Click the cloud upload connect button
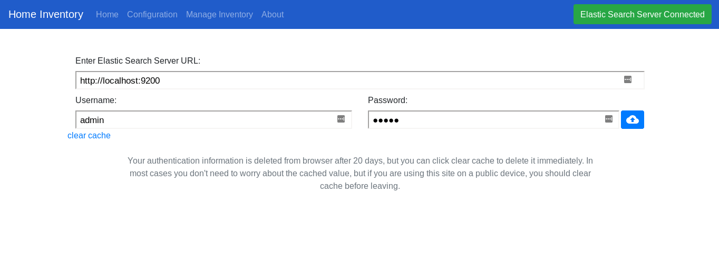The width and height of the screenshot is (719, 273). (633, 120)
